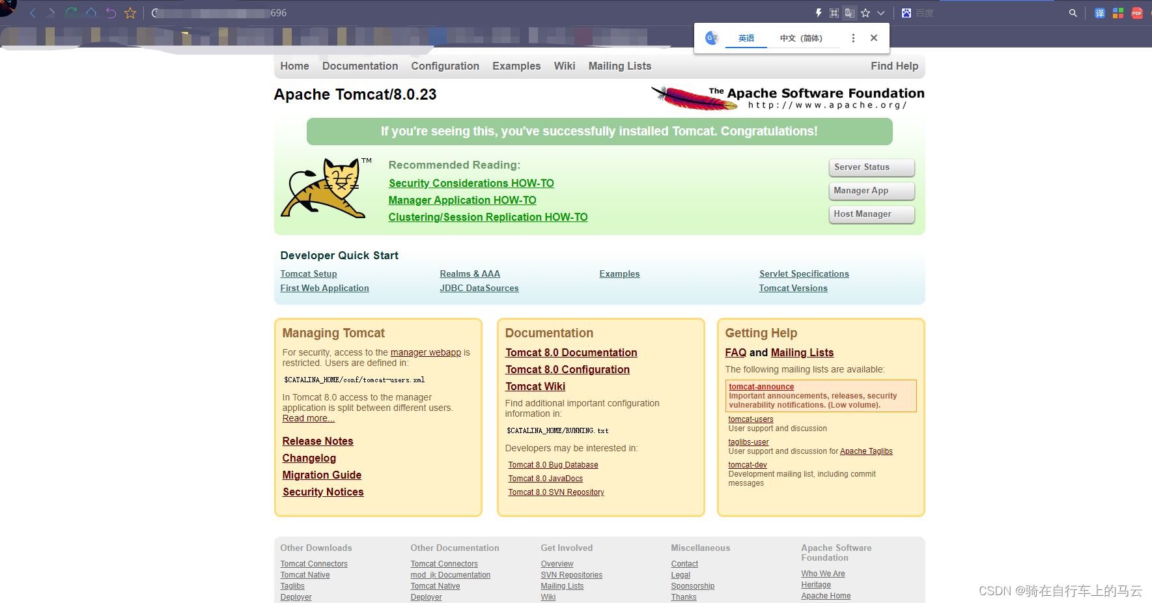The height and width of the screenshot is (603, 1152).
Task: Open the tomcat-users mailing list link
Action: click(751, 419)
